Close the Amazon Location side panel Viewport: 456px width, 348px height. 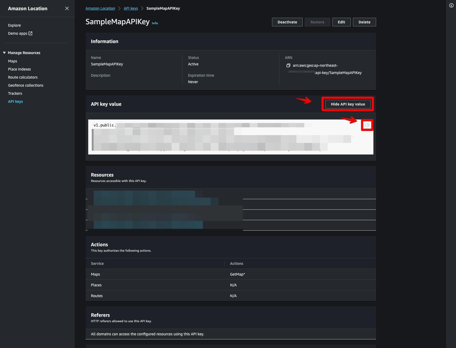coord(67,8)
